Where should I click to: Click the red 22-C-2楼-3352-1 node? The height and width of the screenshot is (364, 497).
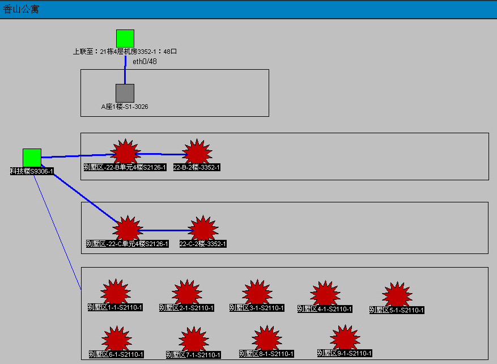tap(203, 229)
